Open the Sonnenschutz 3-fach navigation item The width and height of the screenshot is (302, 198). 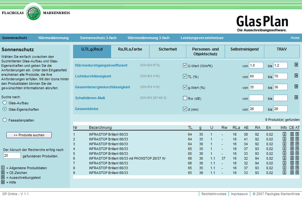click(x=98, y=38)
